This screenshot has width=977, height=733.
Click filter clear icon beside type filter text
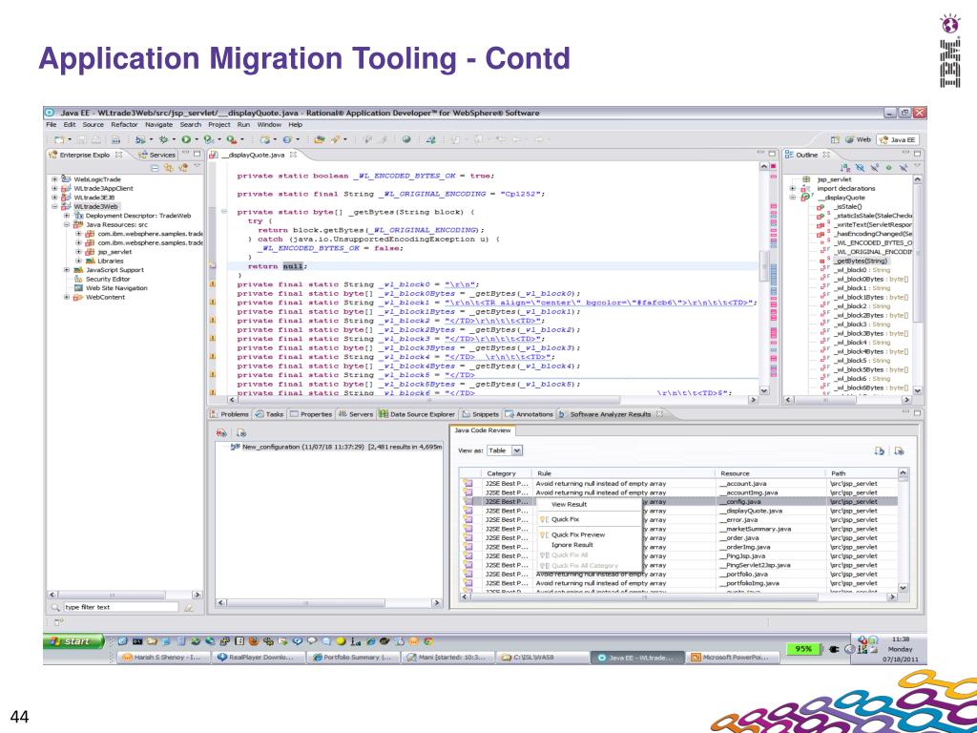click(189, 607)
